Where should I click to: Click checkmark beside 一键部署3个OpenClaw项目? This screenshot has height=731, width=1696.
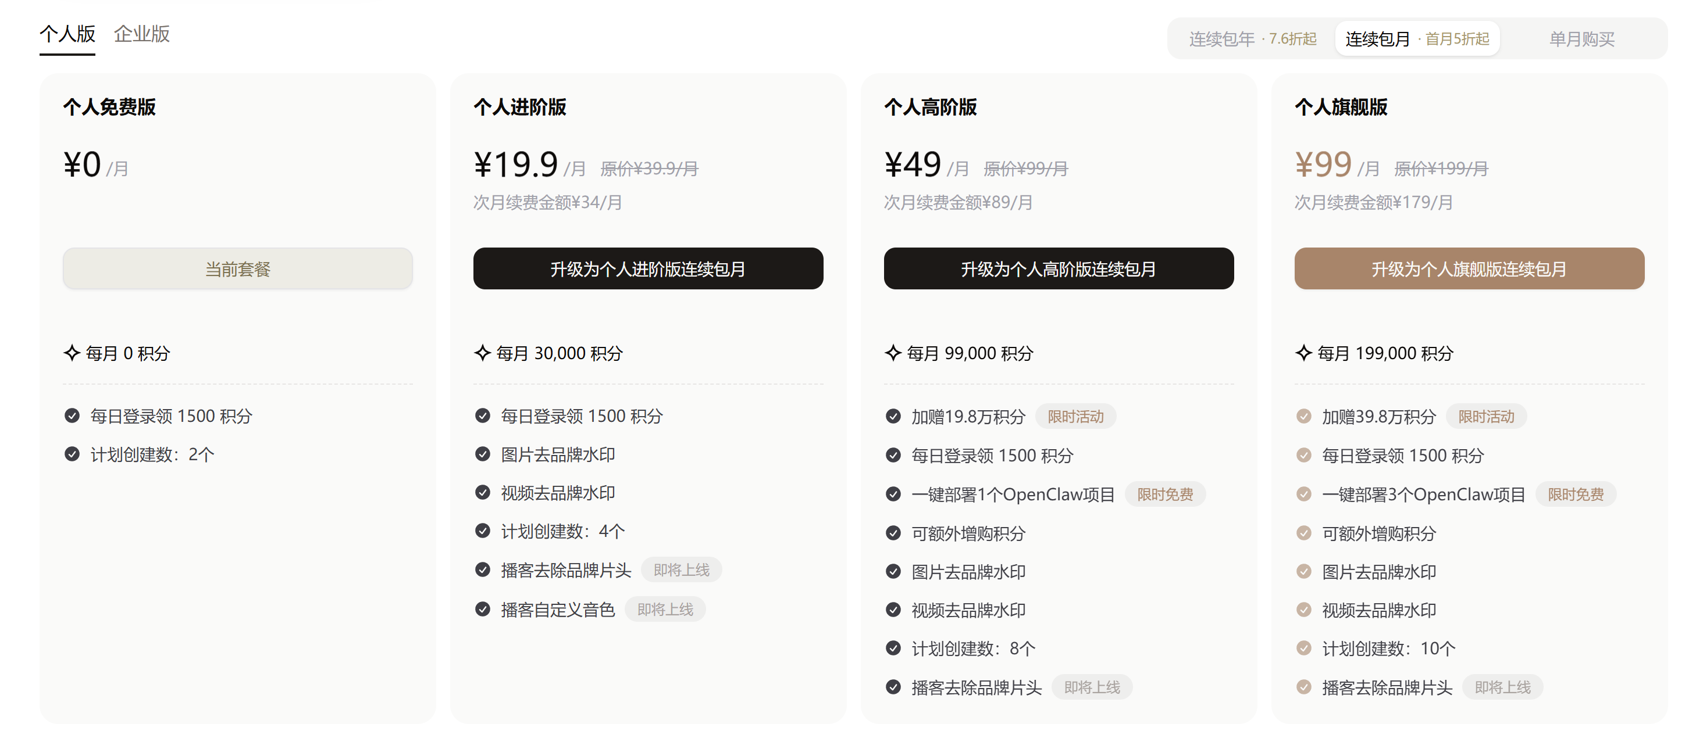click(x=1303, y=494)
